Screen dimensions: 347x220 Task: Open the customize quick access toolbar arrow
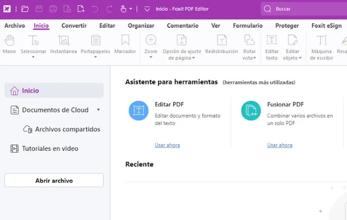[147, 9]
